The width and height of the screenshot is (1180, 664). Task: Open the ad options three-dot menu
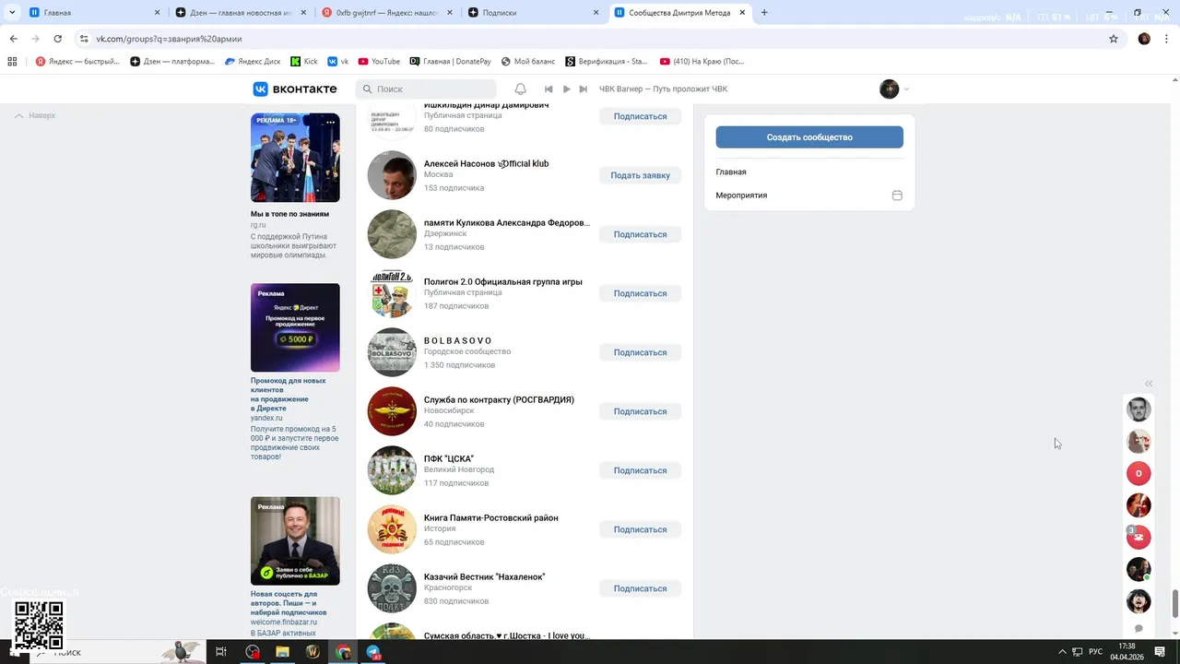coord(330,122)
